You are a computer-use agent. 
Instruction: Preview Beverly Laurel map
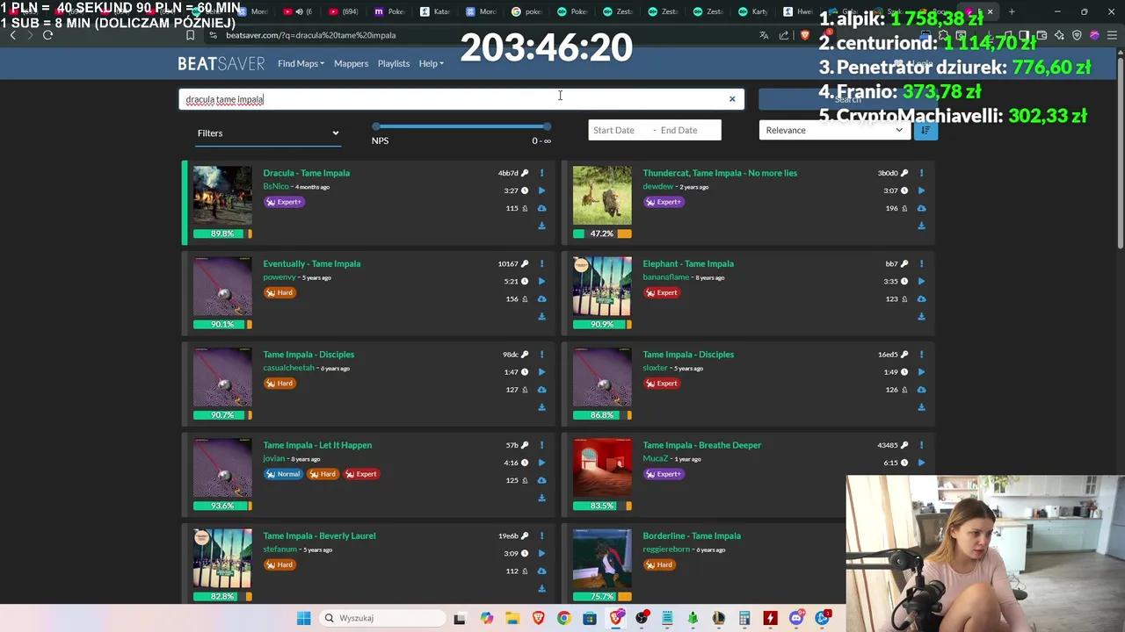click(x=541, y=553)
